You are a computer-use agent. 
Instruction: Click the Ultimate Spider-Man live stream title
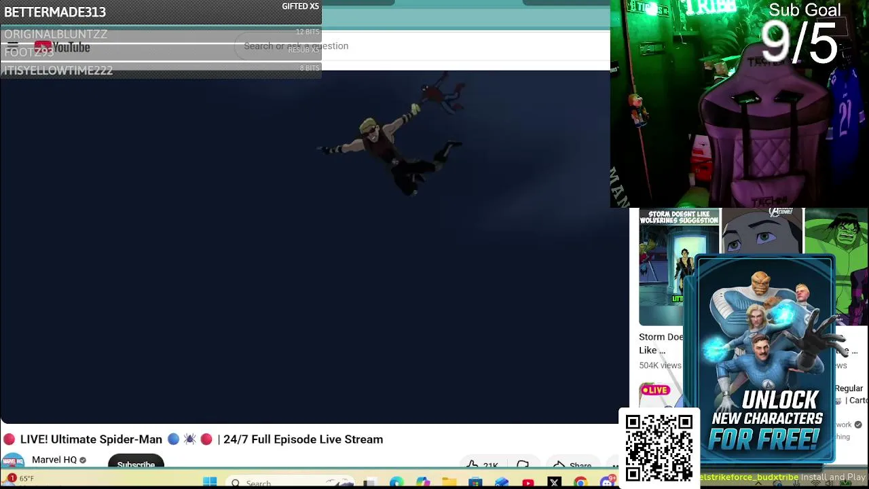[x=202, y=439]
